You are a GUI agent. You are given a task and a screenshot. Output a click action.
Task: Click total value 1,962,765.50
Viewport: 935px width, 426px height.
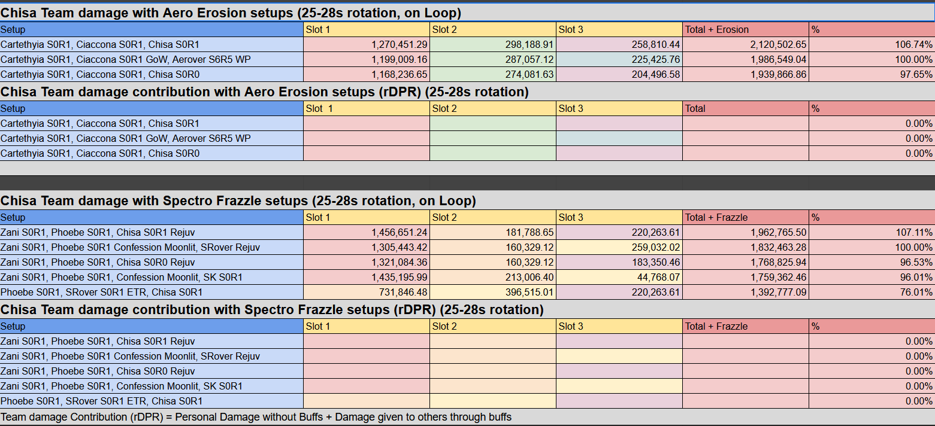[x=746, y=232]
